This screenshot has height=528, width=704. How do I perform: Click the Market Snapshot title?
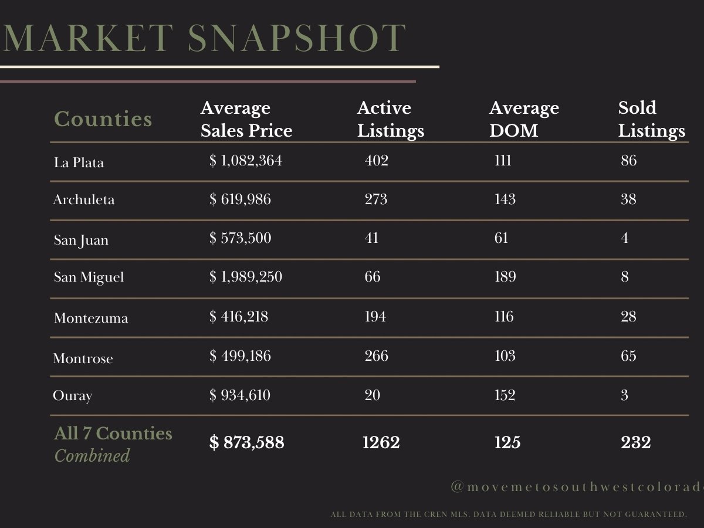(204, 39)
